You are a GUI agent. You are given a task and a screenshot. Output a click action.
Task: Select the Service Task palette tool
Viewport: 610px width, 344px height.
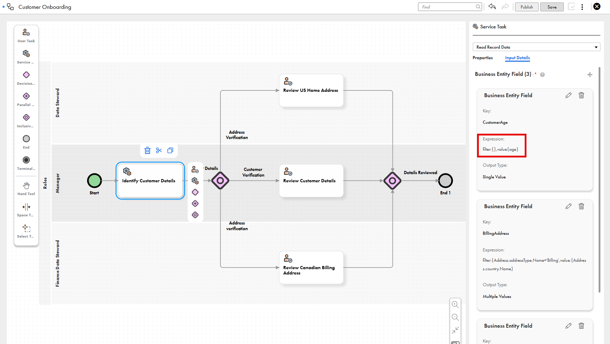(x=26, y=57)
